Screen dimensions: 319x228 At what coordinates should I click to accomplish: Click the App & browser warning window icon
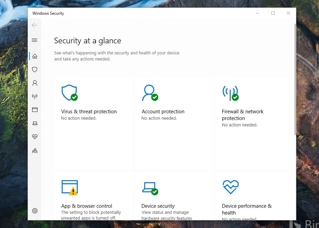click(x=69, y=188)
